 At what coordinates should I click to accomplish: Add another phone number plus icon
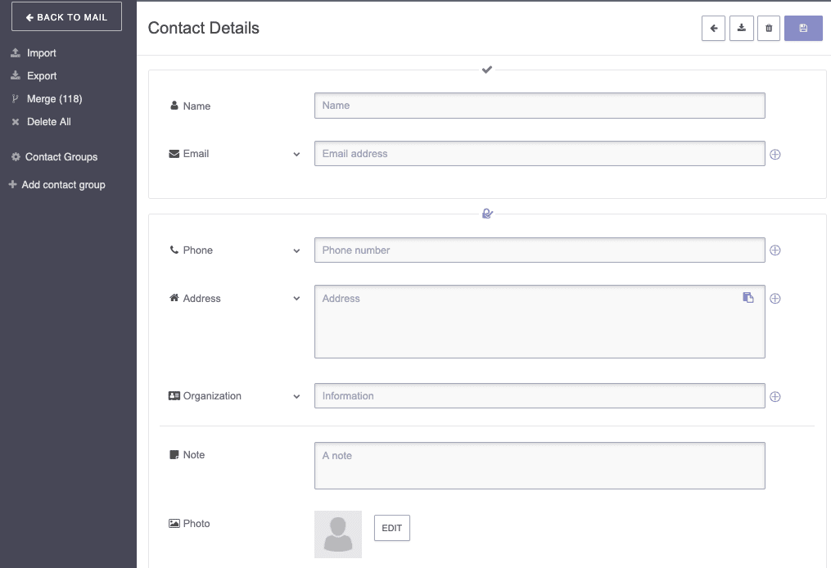tap(775, 250)
